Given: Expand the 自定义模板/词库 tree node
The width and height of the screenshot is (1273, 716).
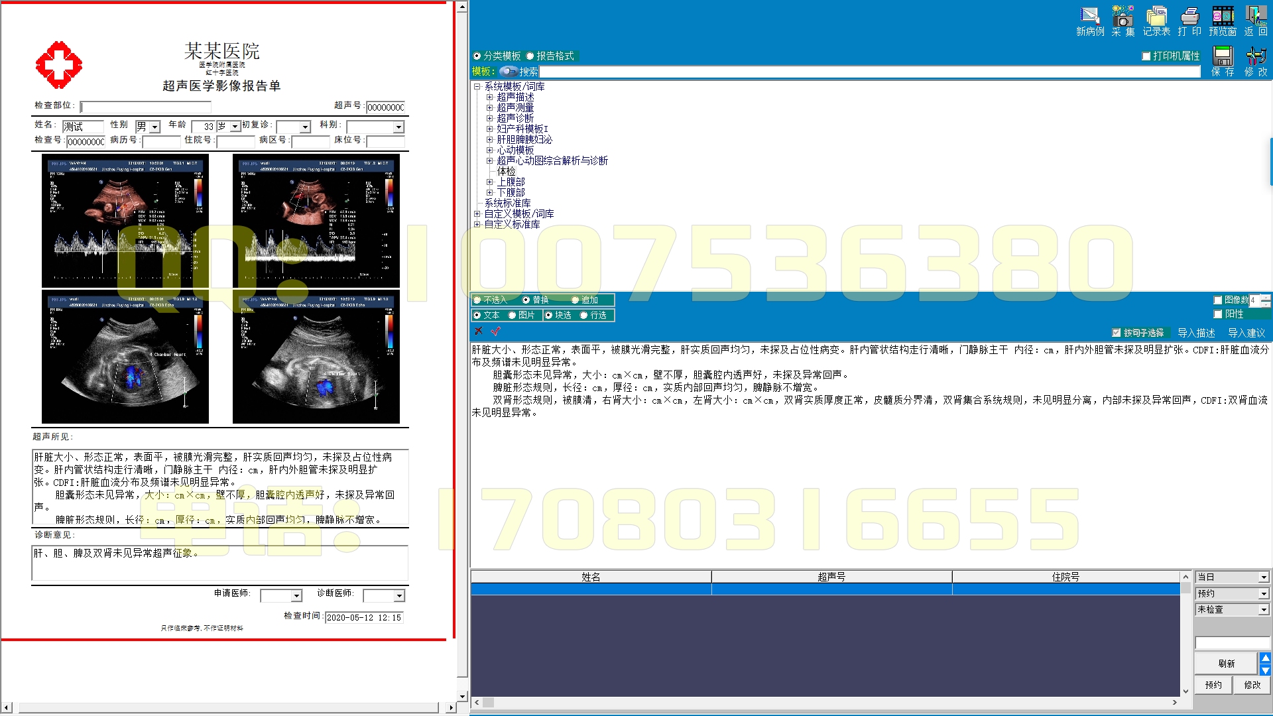Looking at the screenshot, I should point(477,214).
